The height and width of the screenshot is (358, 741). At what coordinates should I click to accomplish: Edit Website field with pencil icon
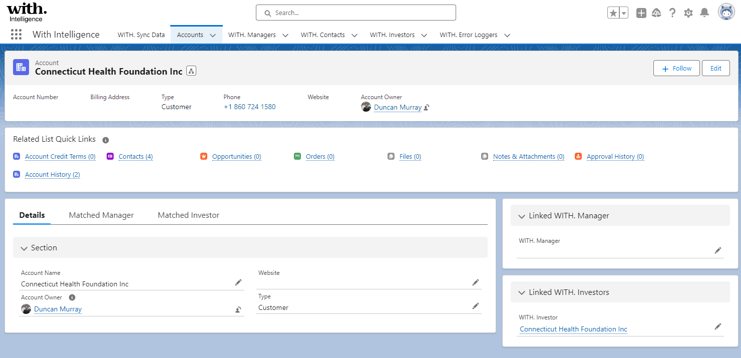click(476, 283)
